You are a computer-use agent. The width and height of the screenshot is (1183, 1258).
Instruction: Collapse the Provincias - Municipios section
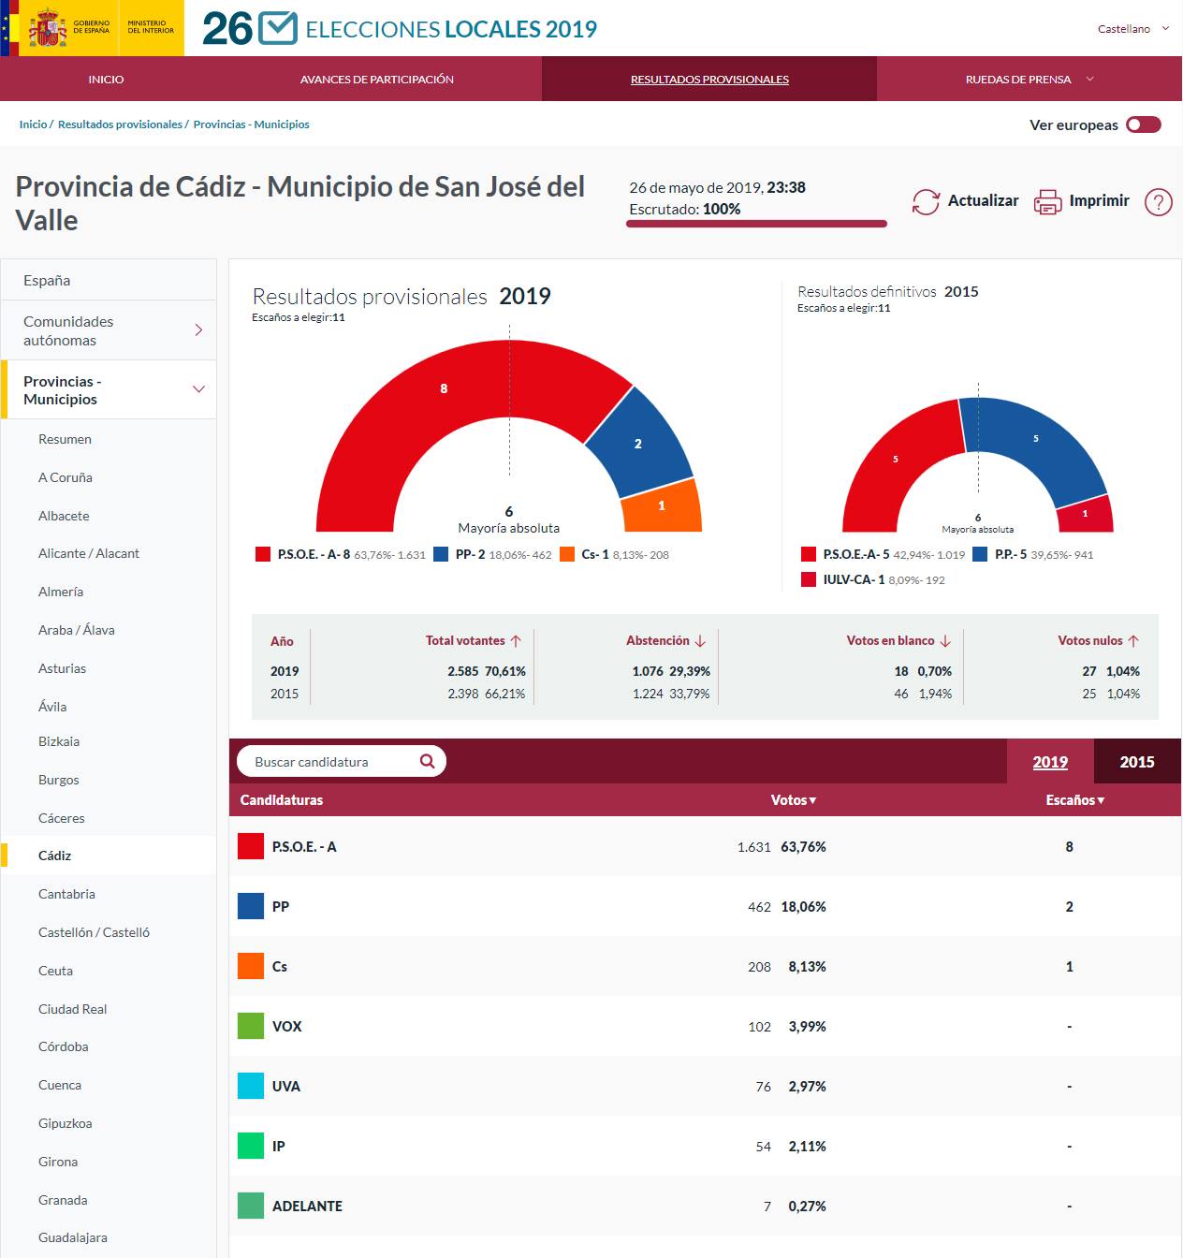tap(197, 388)
